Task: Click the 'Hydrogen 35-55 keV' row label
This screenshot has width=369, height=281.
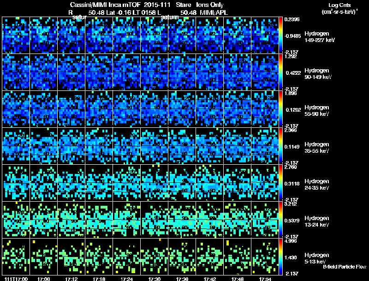Action: point(317,148)
